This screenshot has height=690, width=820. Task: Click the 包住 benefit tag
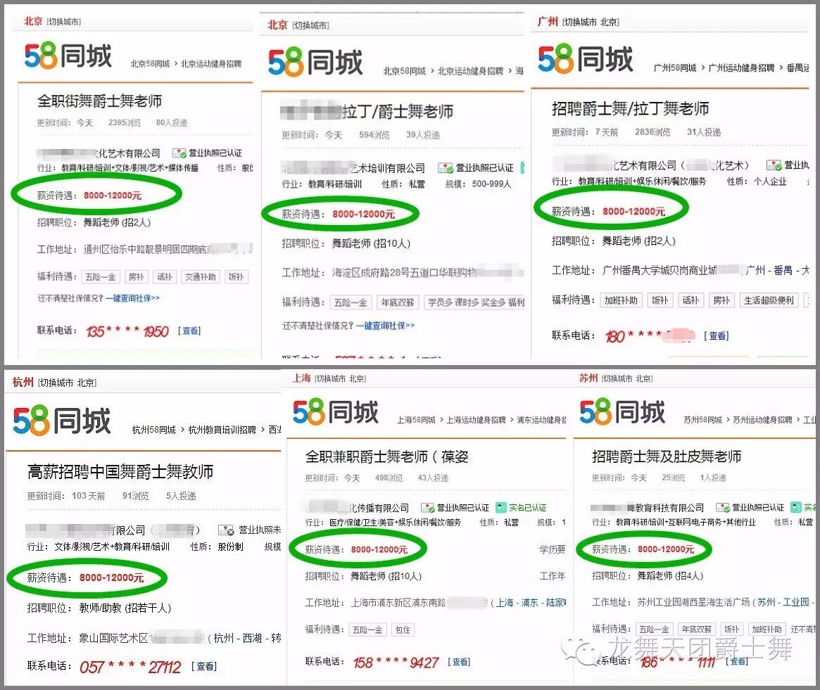click(403, 630)
